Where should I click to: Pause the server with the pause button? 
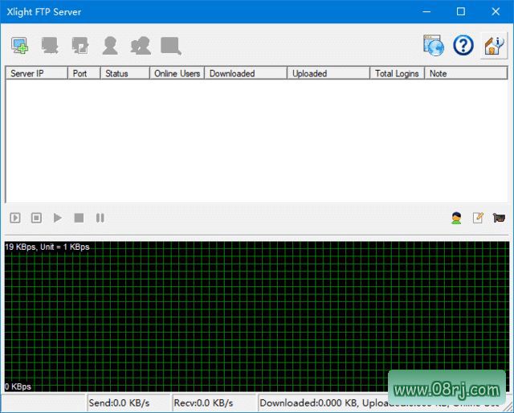tap(100, 218)
